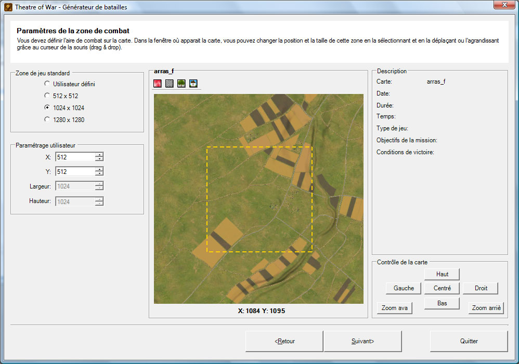Toggle the gray contour lines map icon
This screenshot has height=364, width=519.
pyautogui.click(x=170, y=84)
